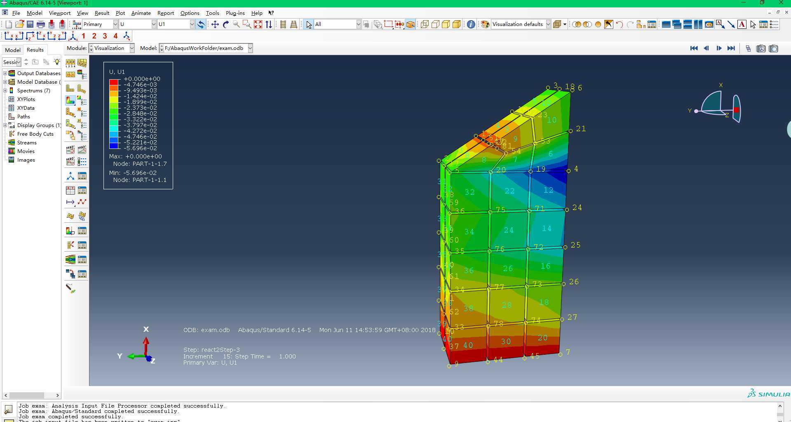Click the lightbulb icon above model tree
Screen dimensions: 791x422
[x=57, y=62]
